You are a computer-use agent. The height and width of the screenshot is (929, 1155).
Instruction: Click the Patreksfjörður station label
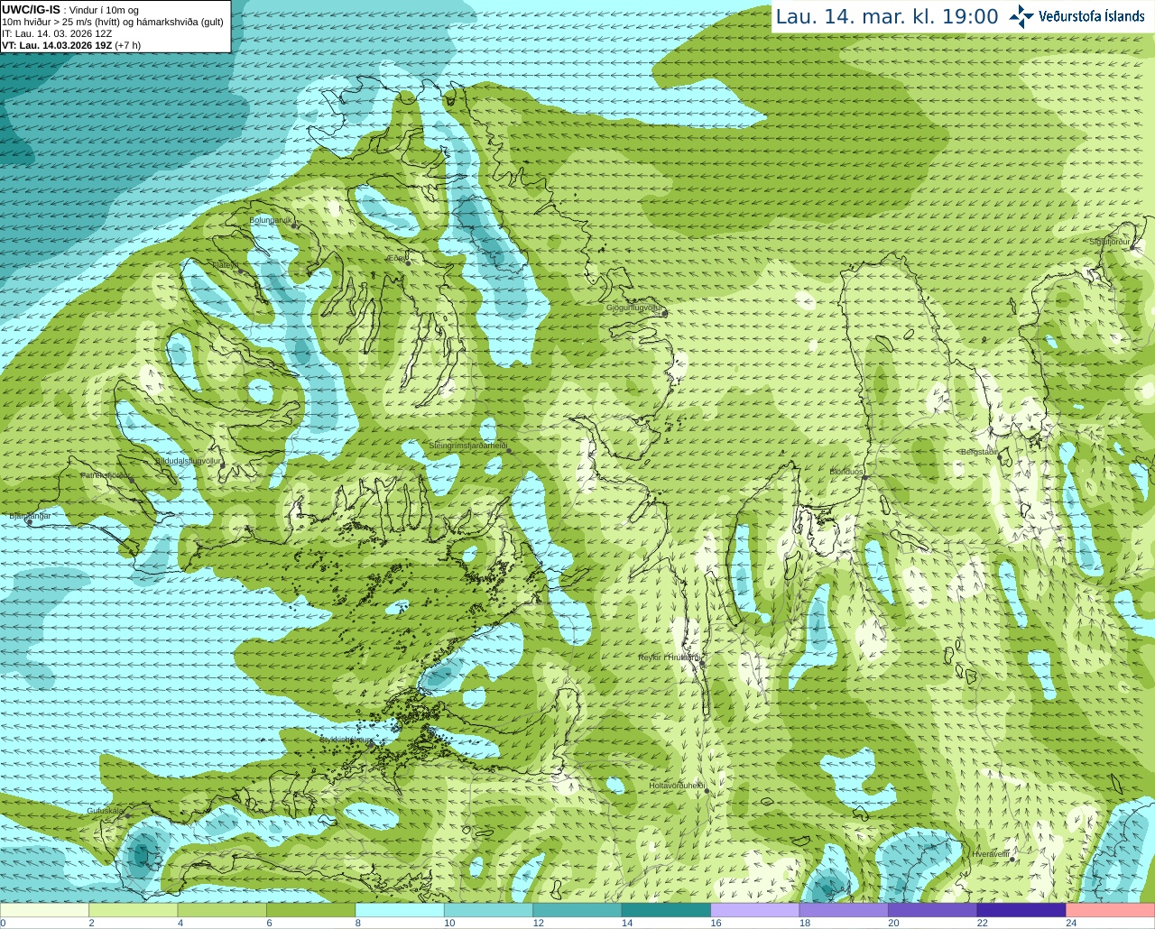(x=106, y=475)
